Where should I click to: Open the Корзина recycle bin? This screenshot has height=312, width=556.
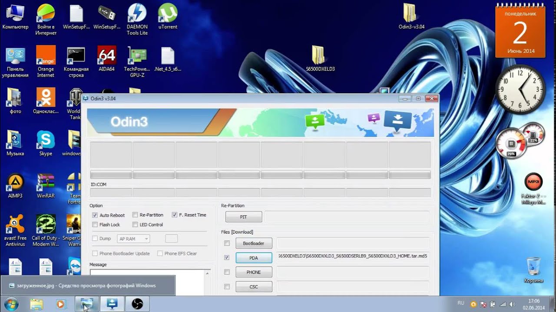pyautogui.click(x=533, y=270)
